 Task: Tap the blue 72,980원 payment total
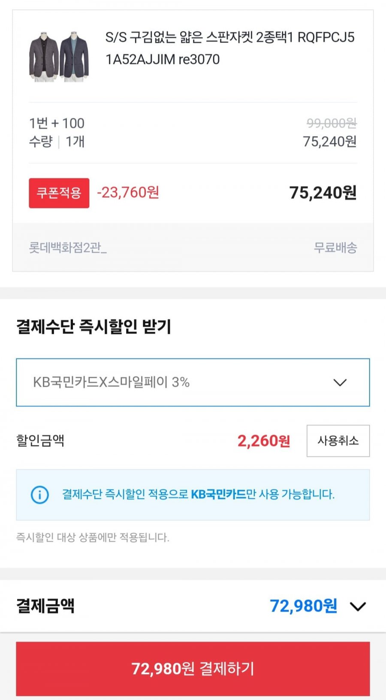303,606
